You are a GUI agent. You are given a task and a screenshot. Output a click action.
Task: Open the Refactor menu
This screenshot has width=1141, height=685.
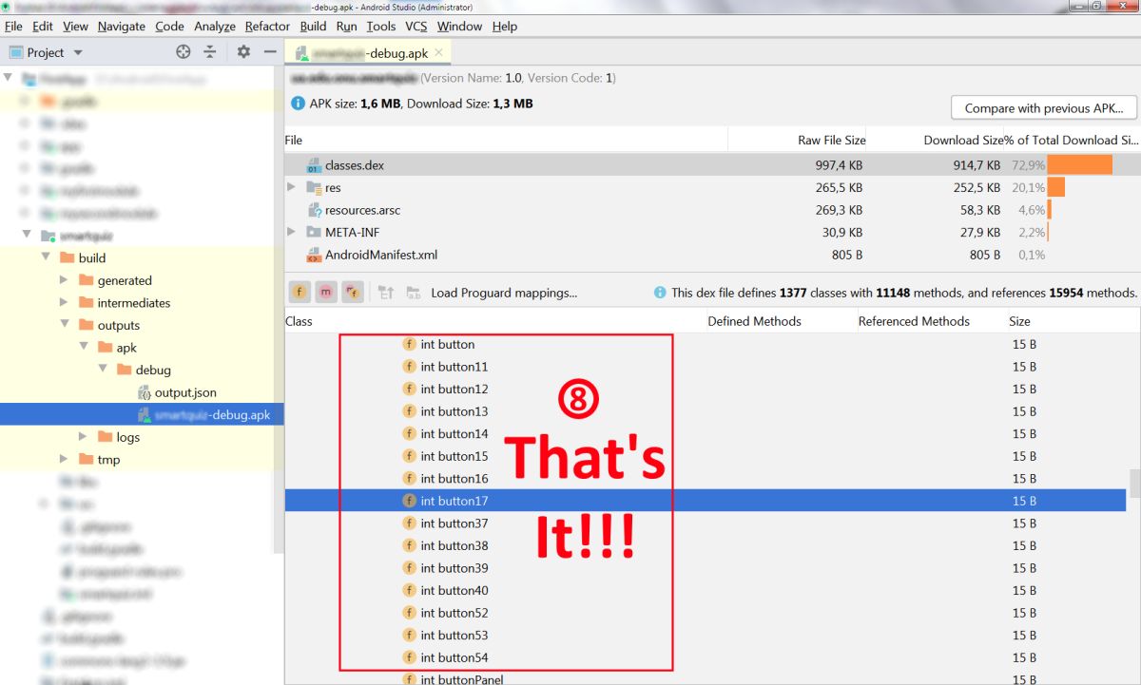268,27
